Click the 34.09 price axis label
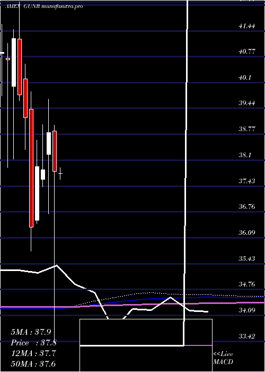265x372 pixels. (x=247, y=310)
